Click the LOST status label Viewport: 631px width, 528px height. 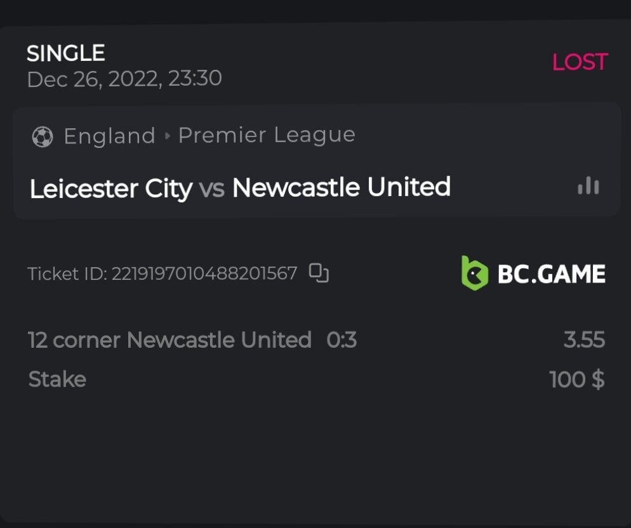580,62
